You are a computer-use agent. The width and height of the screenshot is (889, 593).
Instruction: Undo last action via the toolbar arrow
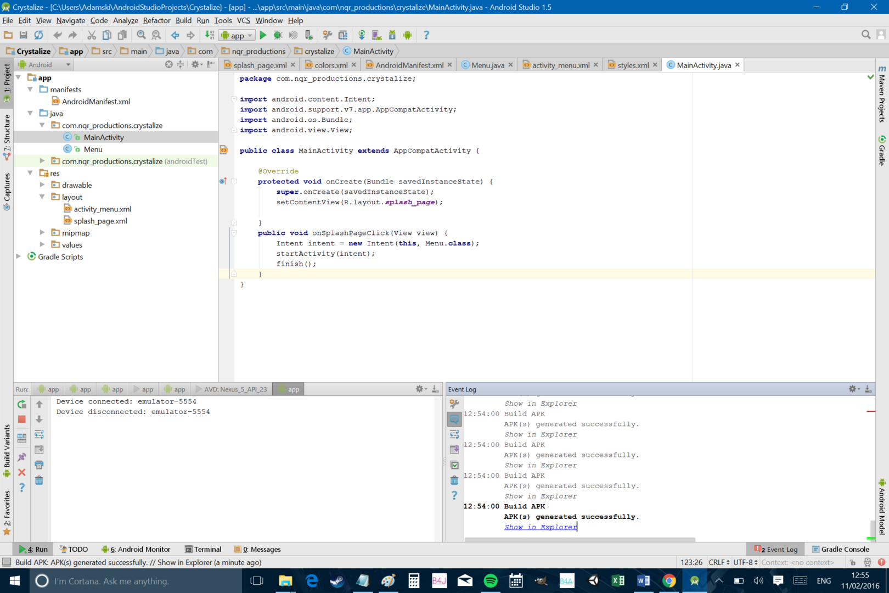[x=58, y=35]
